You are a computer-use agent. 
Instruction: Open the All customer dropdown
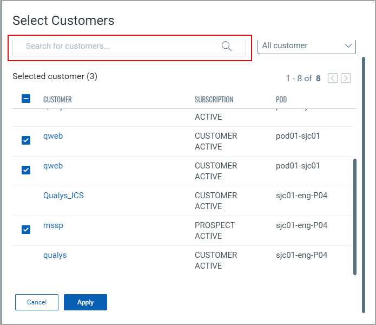(306, 46)
